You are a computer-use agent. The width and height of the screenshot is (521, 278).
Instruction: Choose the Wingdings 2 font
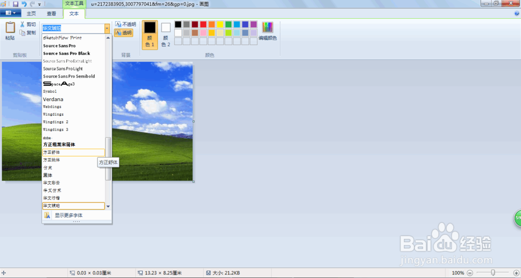pos(73,122)
